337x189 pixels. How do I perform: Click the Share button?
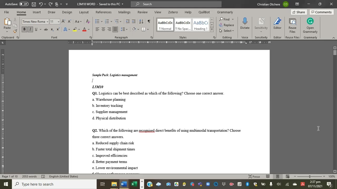coord(299,12)
